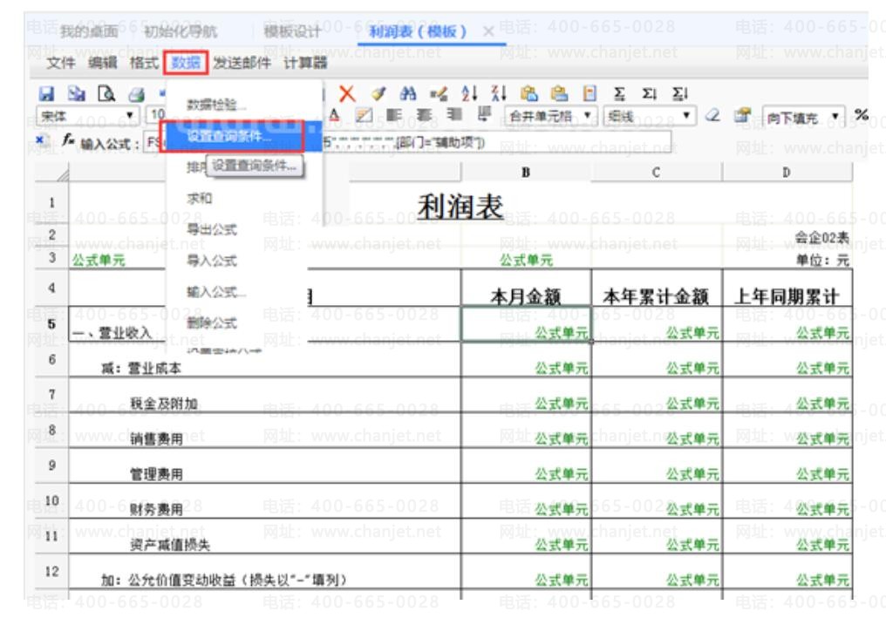Sort ascending with the A-Z icon

(469, 94)
